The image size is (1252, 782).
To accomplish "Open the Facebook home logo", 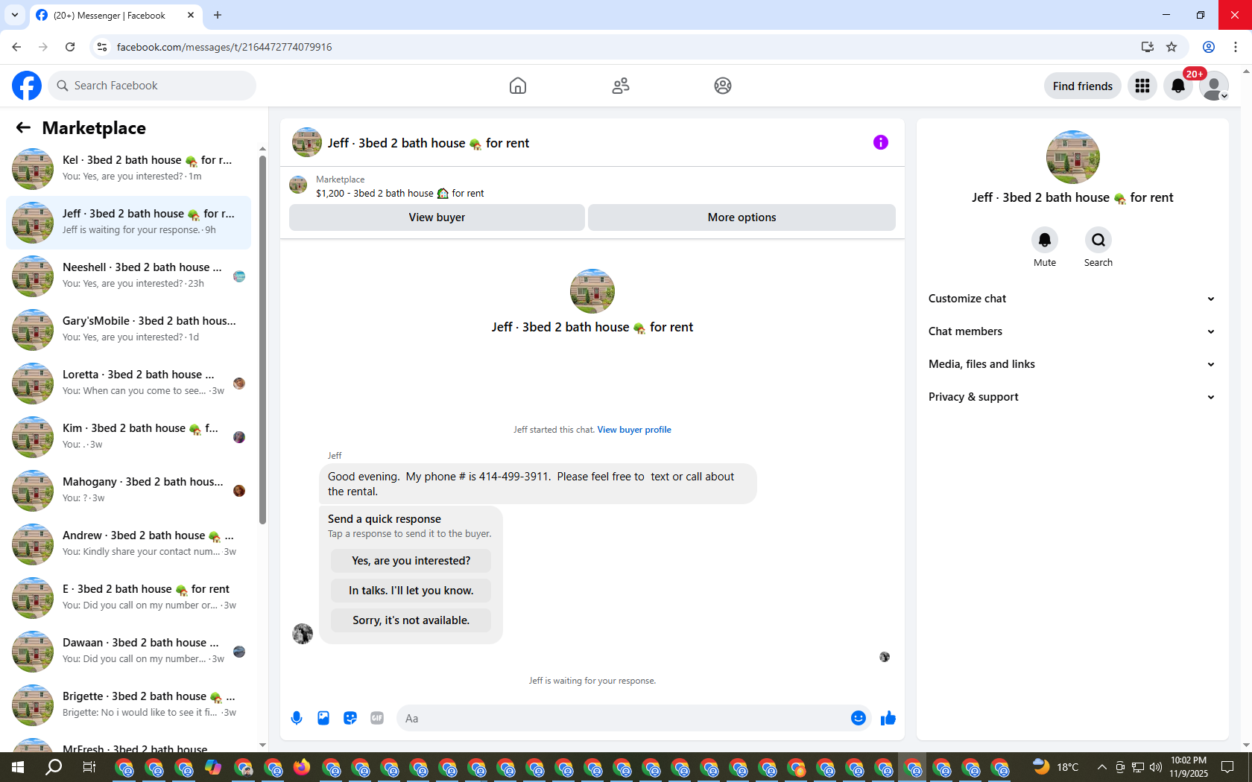I will point(27,86).
